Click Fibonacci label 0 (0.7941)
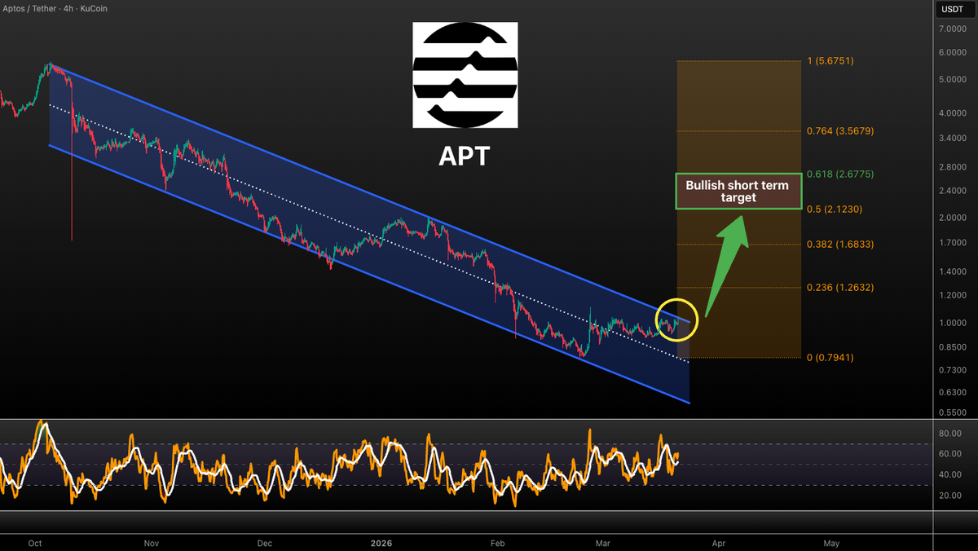Screen dimensions: 978x551 pyautogui.click(x=830, y=358)
